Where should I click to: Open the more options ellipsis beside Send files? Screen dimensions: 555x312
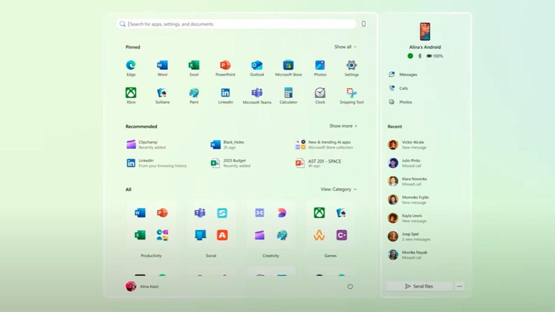pos(460,286)
